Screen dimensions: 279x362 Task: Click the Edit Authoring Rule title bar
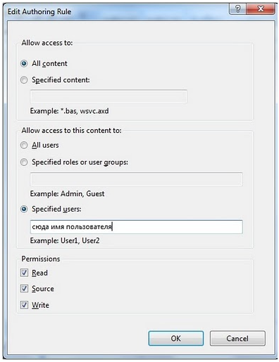point(118,11)
